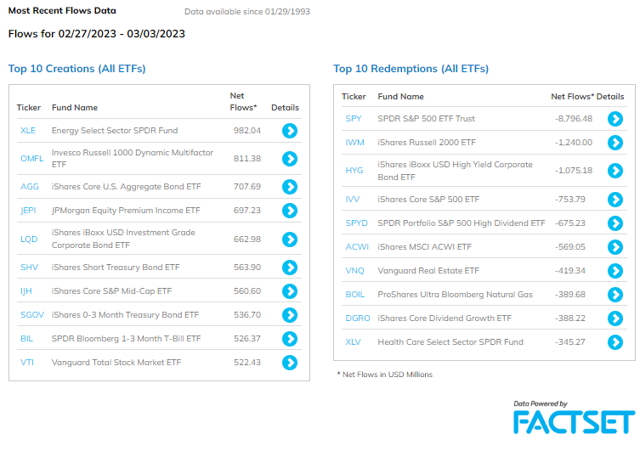The image size is (640, 451).
Task: Open the VTI ticker link
Action: [x=27, y=363]
